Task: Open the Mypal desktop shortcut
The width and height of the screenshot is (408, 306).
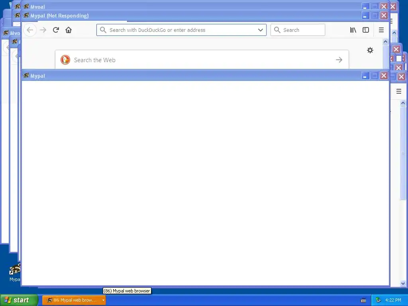Action: [x=15, y=273]
